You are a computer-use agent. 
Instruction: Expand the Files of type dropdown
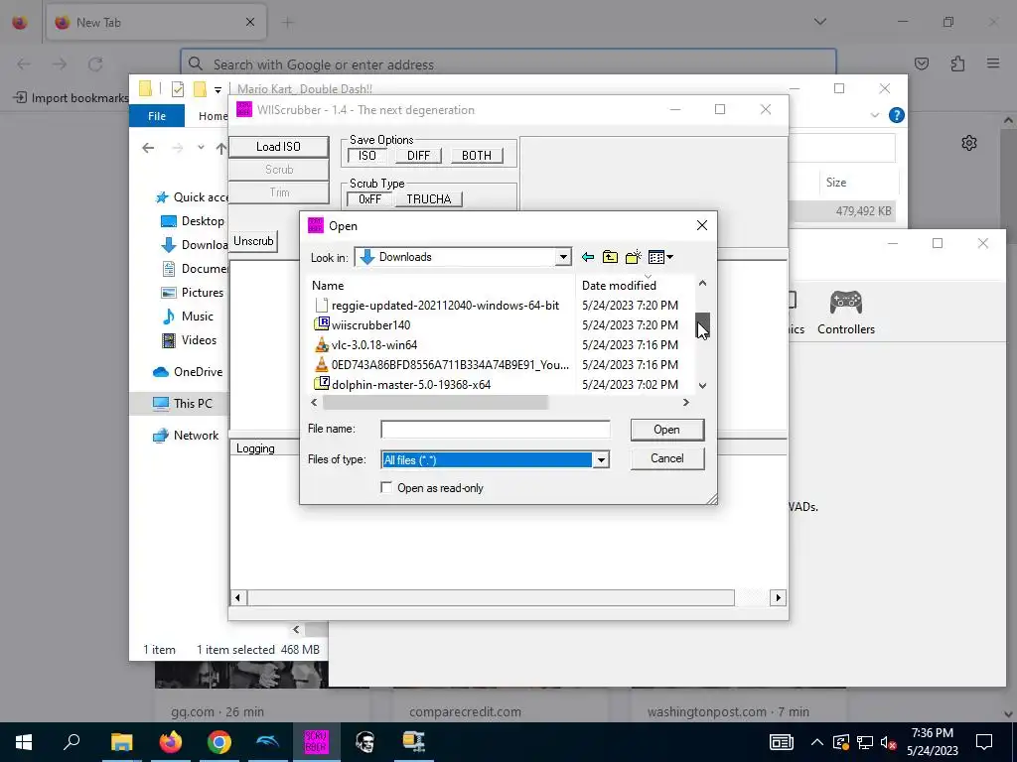click(601, 460)
